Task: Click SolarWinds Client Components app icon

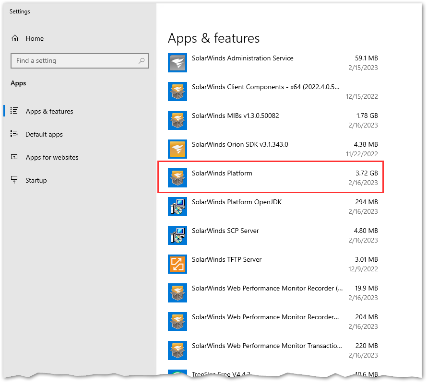Action: click(178, 92)
